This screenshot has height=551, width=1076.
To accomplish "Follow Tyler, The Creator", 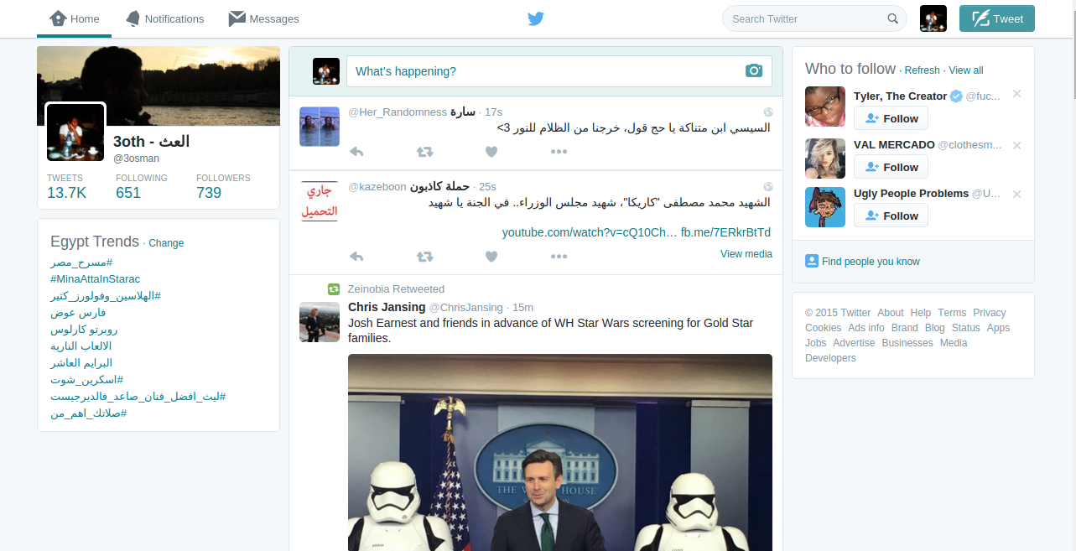I will click(891, 118).
